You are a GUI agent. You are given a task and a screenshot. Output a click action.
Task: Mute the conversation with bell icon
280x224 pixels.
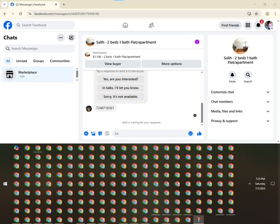(x=232, y=75)
